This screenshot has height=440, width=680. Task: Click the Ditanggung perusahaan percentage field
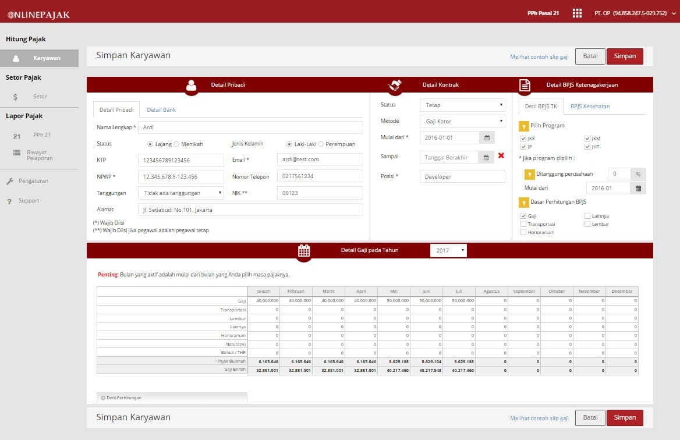point(619,174)
